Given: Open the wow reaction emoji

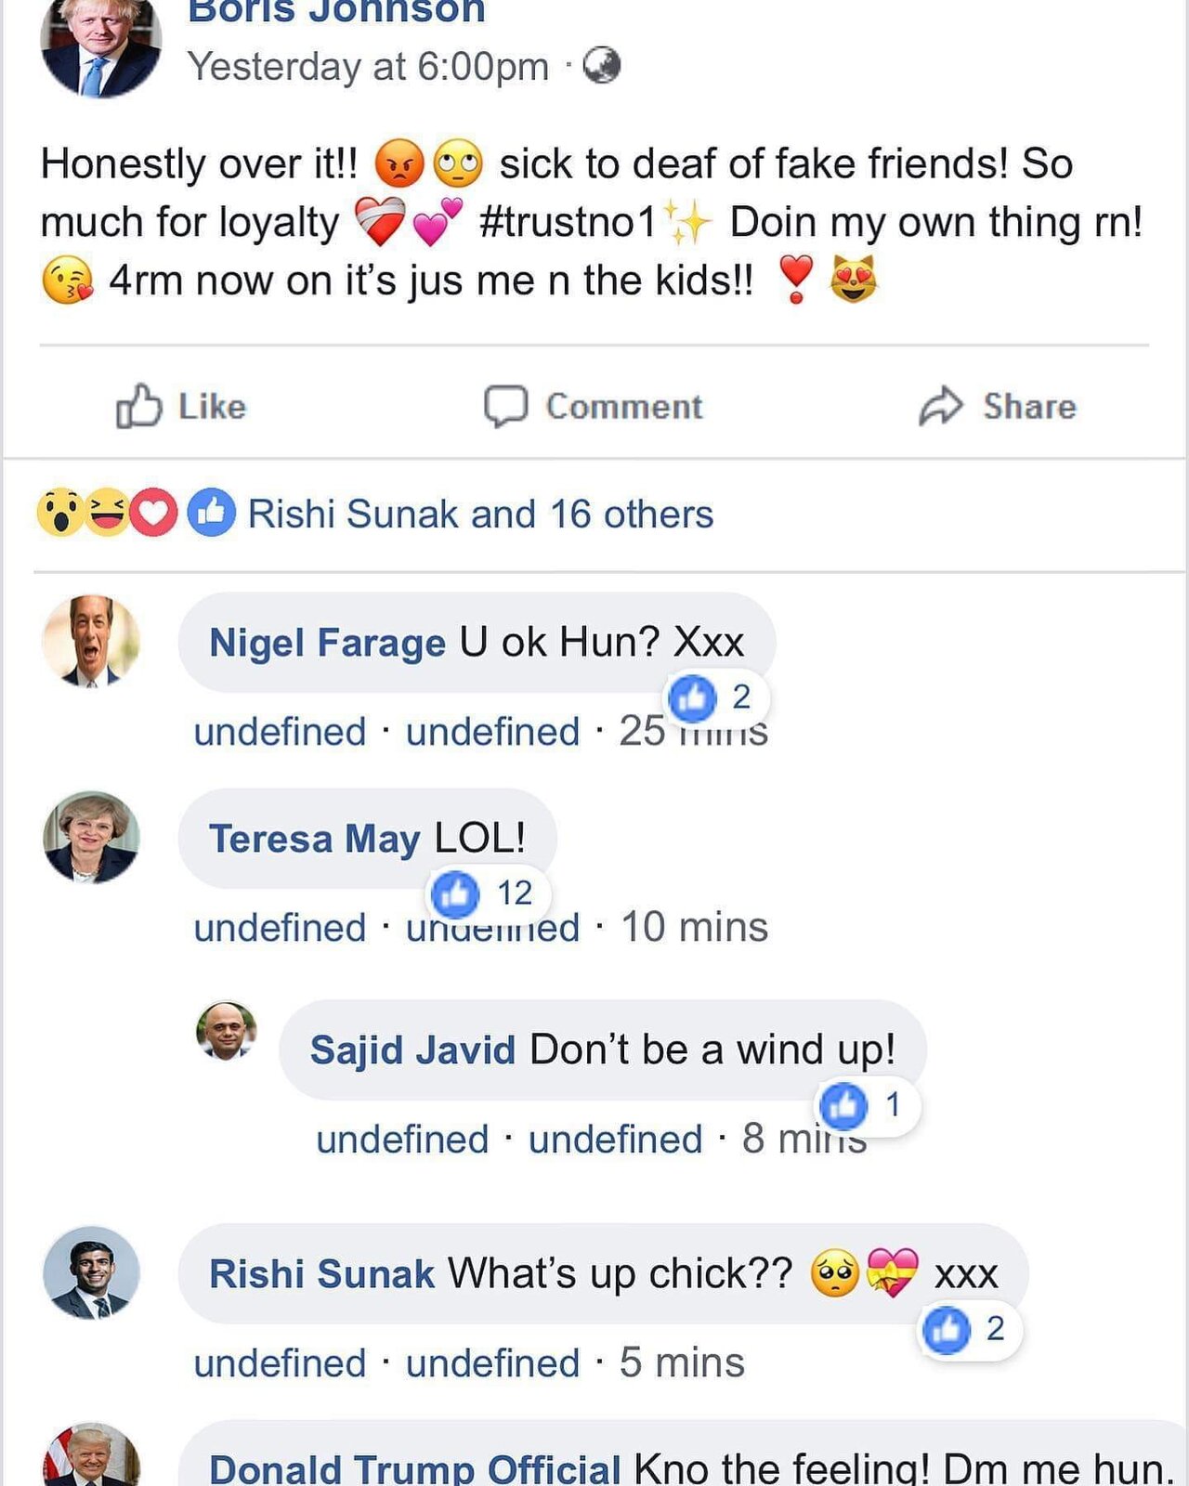Looking at the screenshot, I should click(x=59, y=513).
